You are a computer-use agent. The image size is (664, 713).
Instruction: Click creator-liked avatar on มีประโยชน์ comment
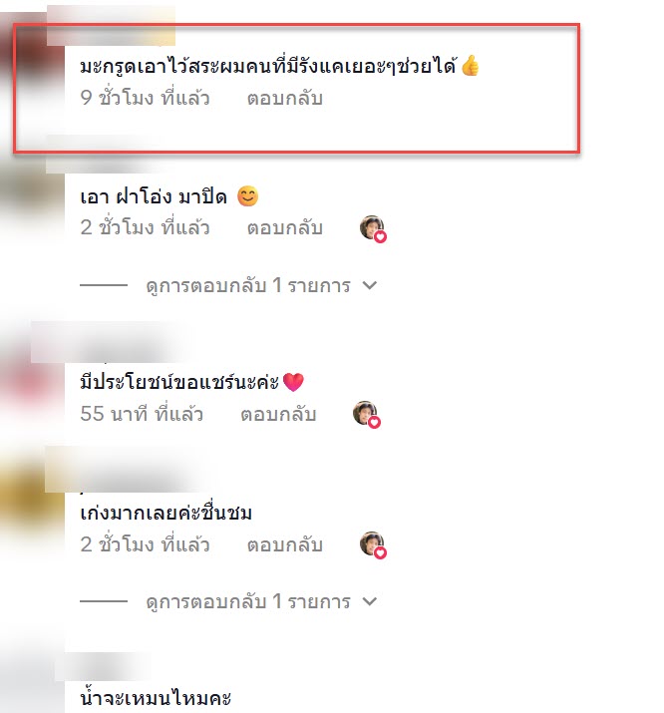(x=366, y=414)
